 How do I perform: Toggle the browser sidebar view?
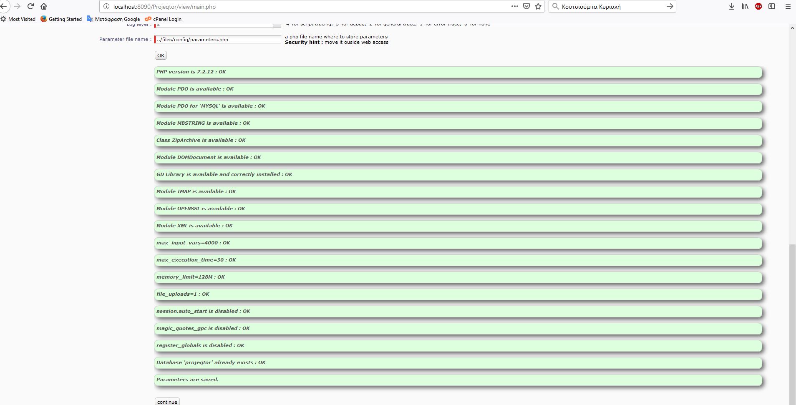tap(772, 6)
